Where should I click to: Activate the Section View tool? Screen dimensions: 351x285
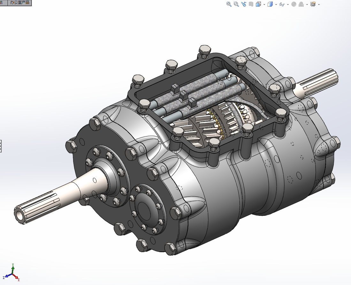tap(251, 4)
